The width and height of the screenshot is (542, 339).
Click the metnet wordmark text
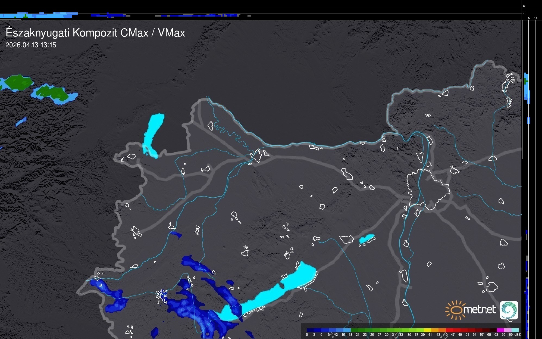(480, 310)
